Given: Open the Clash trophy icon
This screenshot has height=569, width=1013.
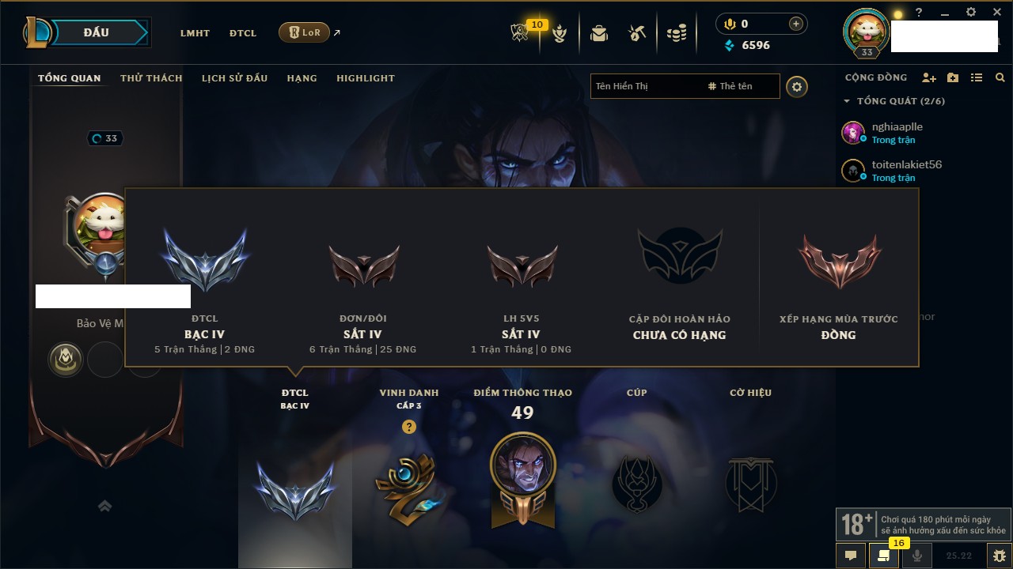Looking at the screenshot, I should tap(560, 33).
